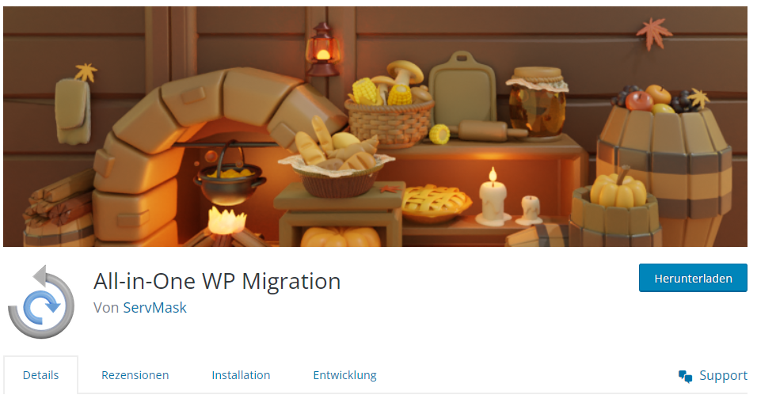The image size is (757, 410).
Task: Click the All-in-One WP Migration title
Action: 217,281
